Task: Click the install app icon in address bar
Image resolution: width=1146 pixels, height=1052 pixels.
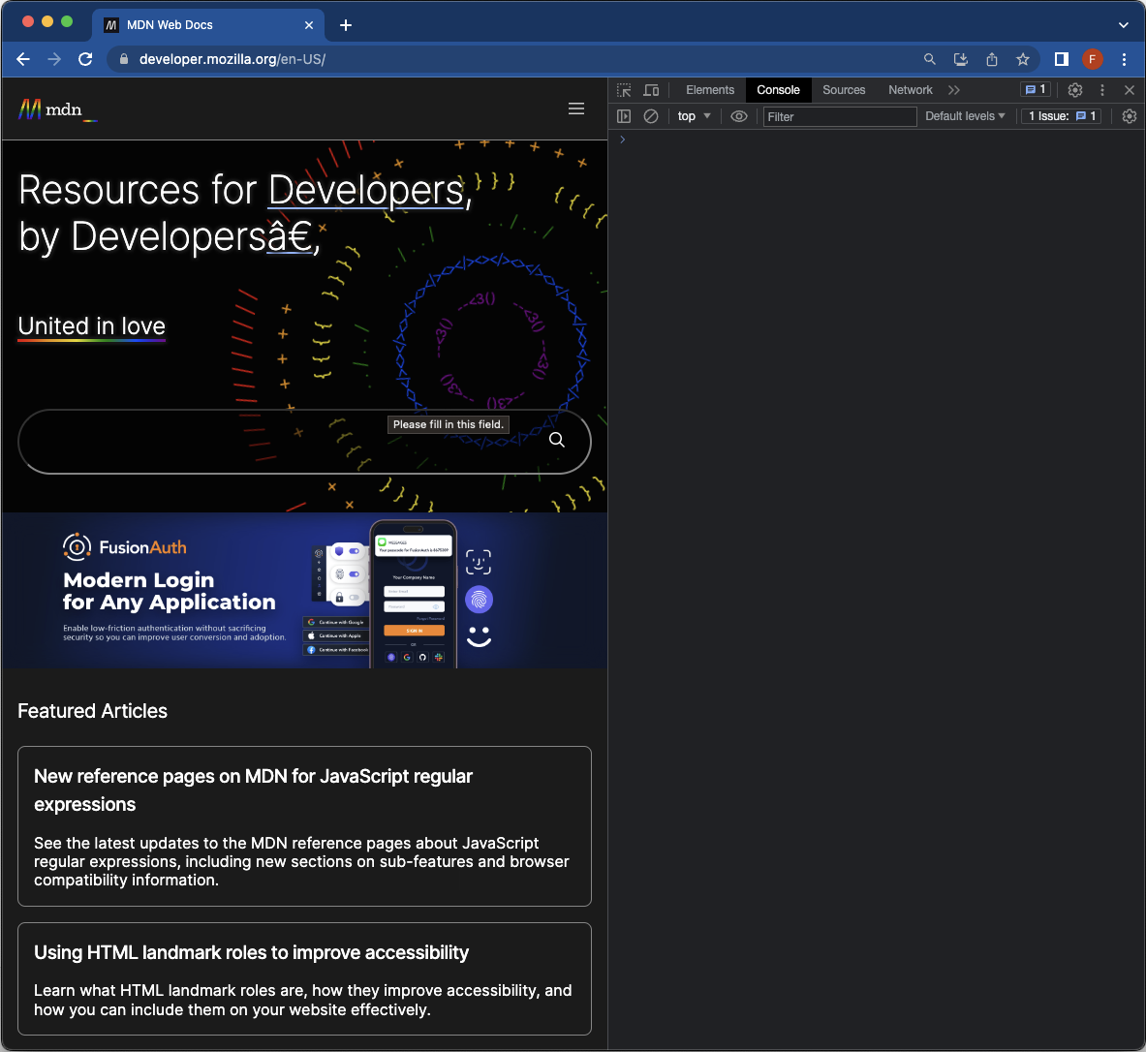Action: (961, 59)
